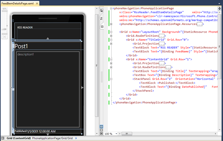223x141 pixels.
Task: Click the {Binding DatePublished} code line
Action: (178, 87)
